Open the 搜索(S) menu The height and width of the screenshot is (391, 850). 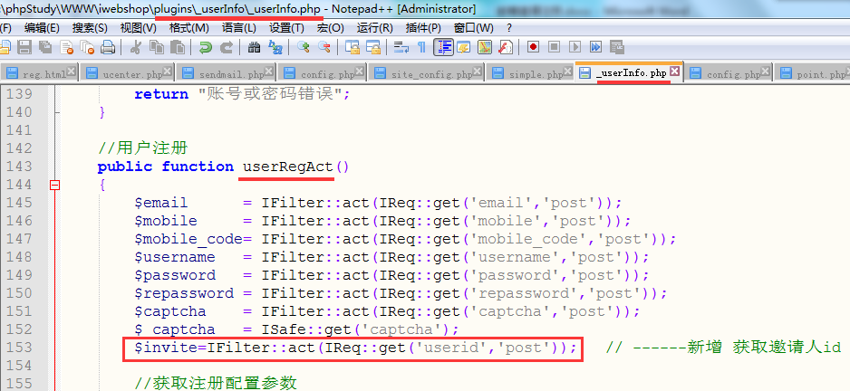(x=90, y=28)
